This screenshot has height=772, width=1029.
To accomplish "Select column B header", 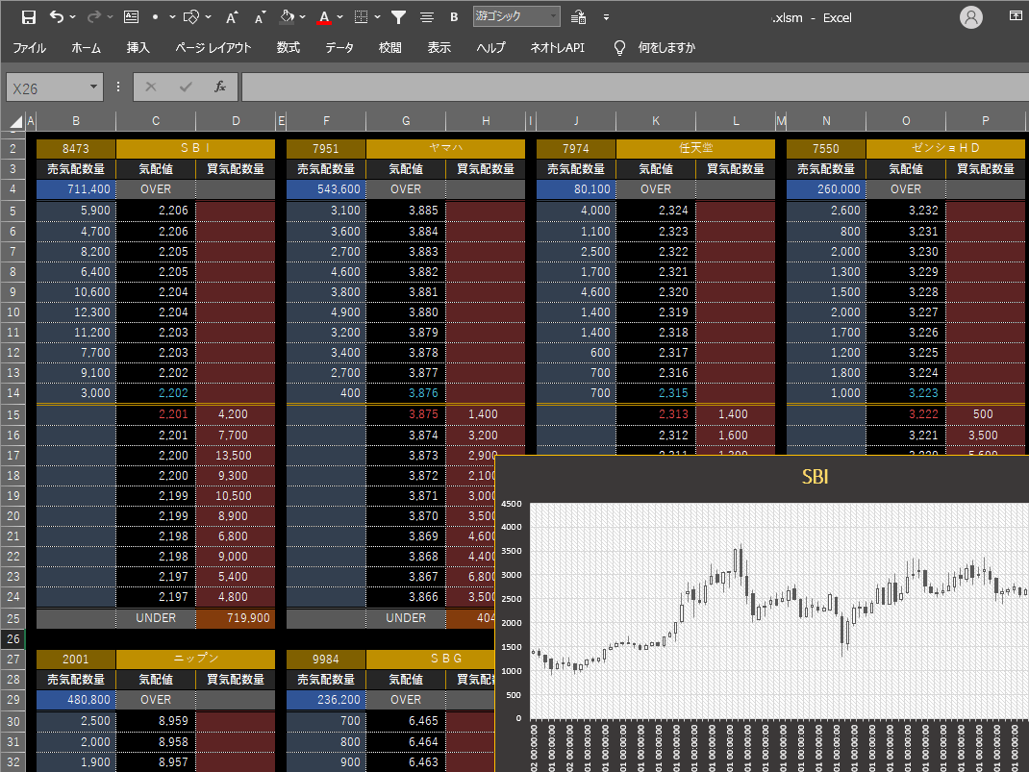I will tap(76, 121).
